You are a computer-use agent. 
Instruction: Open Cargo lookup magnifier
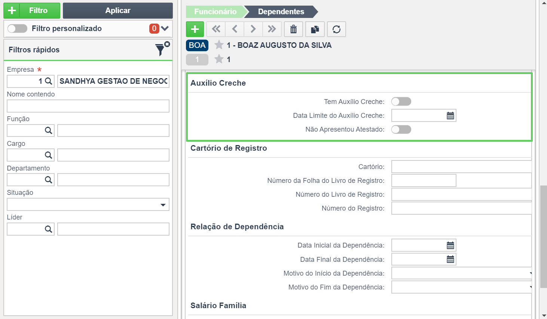49,155
